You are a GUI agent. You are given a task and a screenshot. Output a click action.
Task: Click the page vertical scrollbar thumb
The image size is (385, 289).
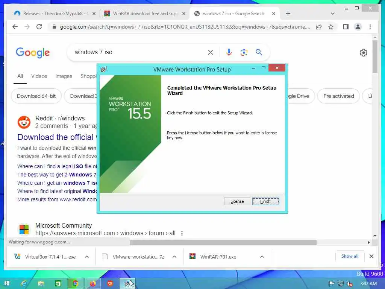375,56
